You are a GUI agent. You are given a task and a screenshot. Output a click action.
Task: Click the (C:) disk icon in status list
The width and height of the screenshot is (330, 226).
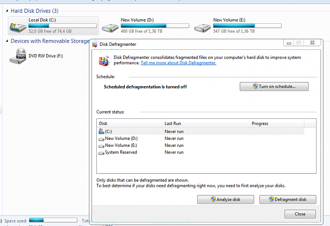(101, 131)
